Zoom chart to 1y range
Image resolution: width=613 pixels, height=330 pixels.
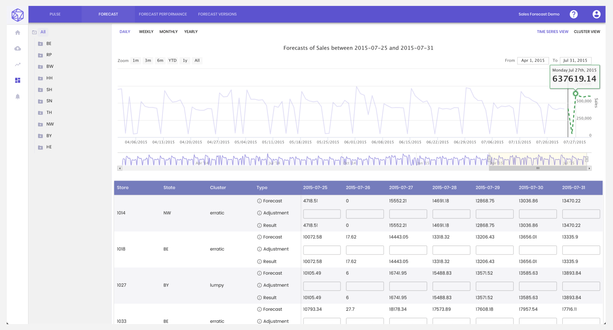(x=185, y=61)
